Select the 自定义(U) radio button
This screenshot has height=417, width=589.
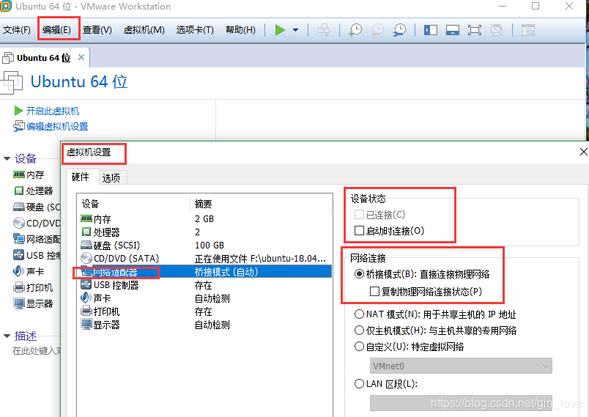click(x=359, y=347)
